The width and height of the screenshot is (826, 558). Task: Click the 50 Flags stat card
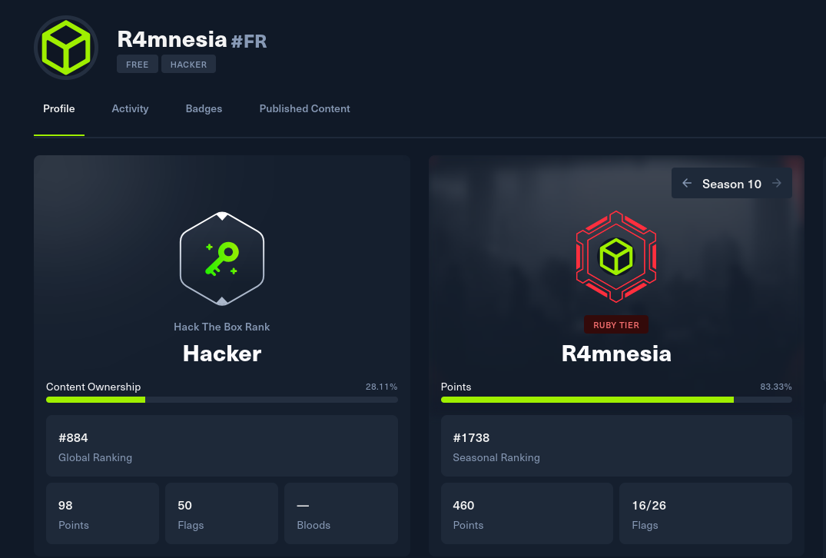[222, 513]
